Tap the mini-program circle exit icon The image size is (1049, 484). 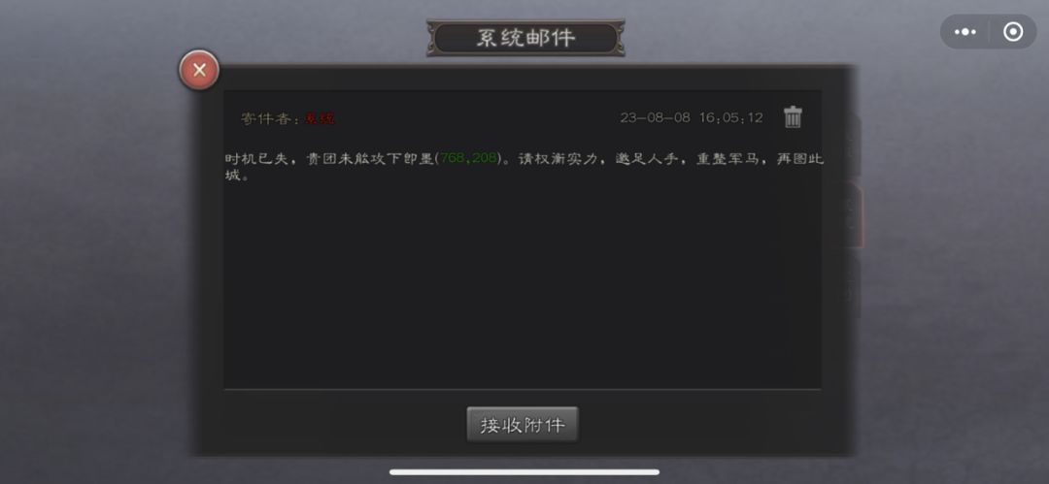click(1013, 32)
